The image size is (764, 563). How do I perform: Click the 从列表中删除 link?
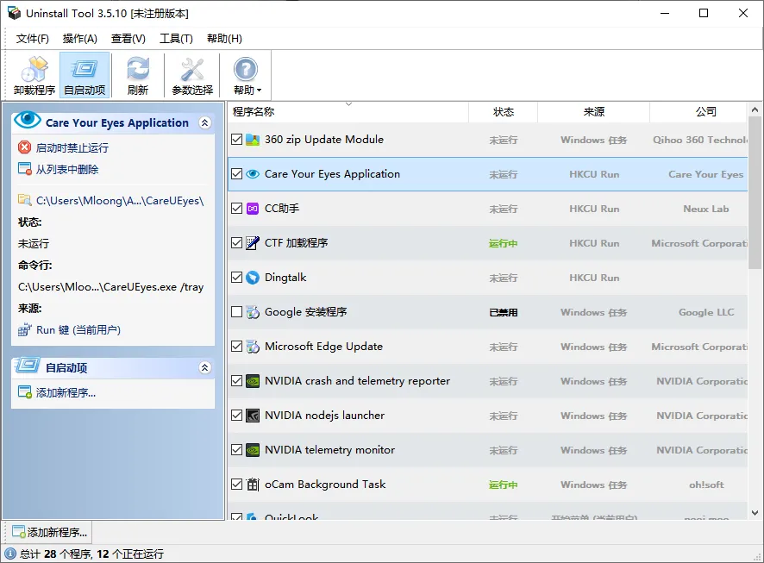(x=67, y=169)
